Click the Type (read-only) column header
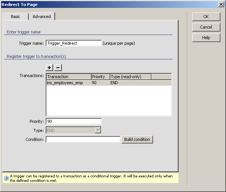 click(130, 77)
